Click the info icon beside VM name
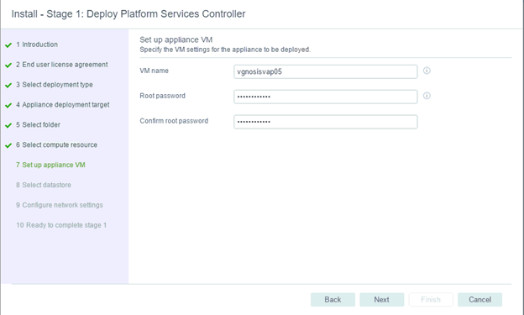The image size is (524, 315). [427, 71]
